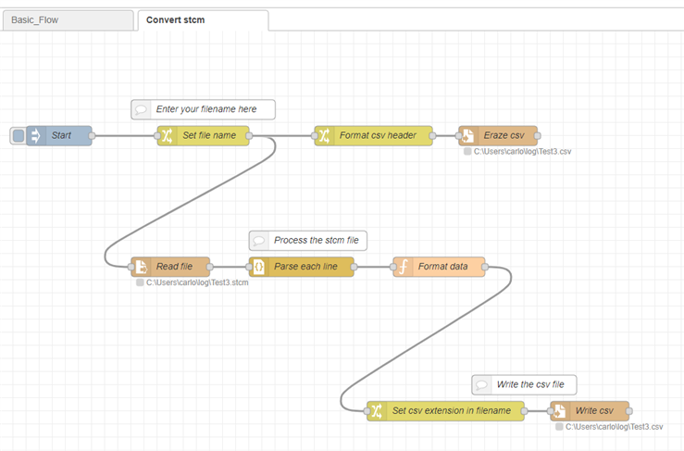
Task: Click the shuffle icon on Set csv extension node
Action: (378, 411)
